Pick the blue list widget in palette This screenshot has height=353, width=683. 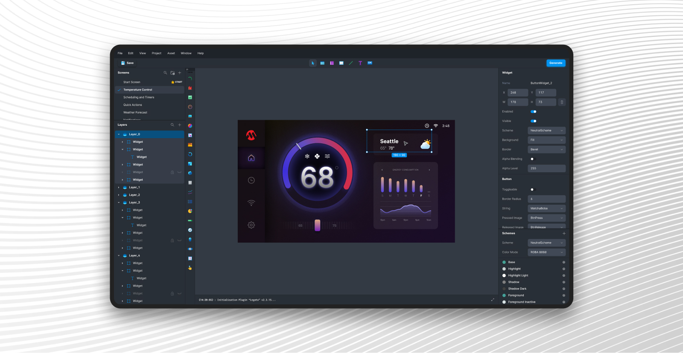click(190, 202)
